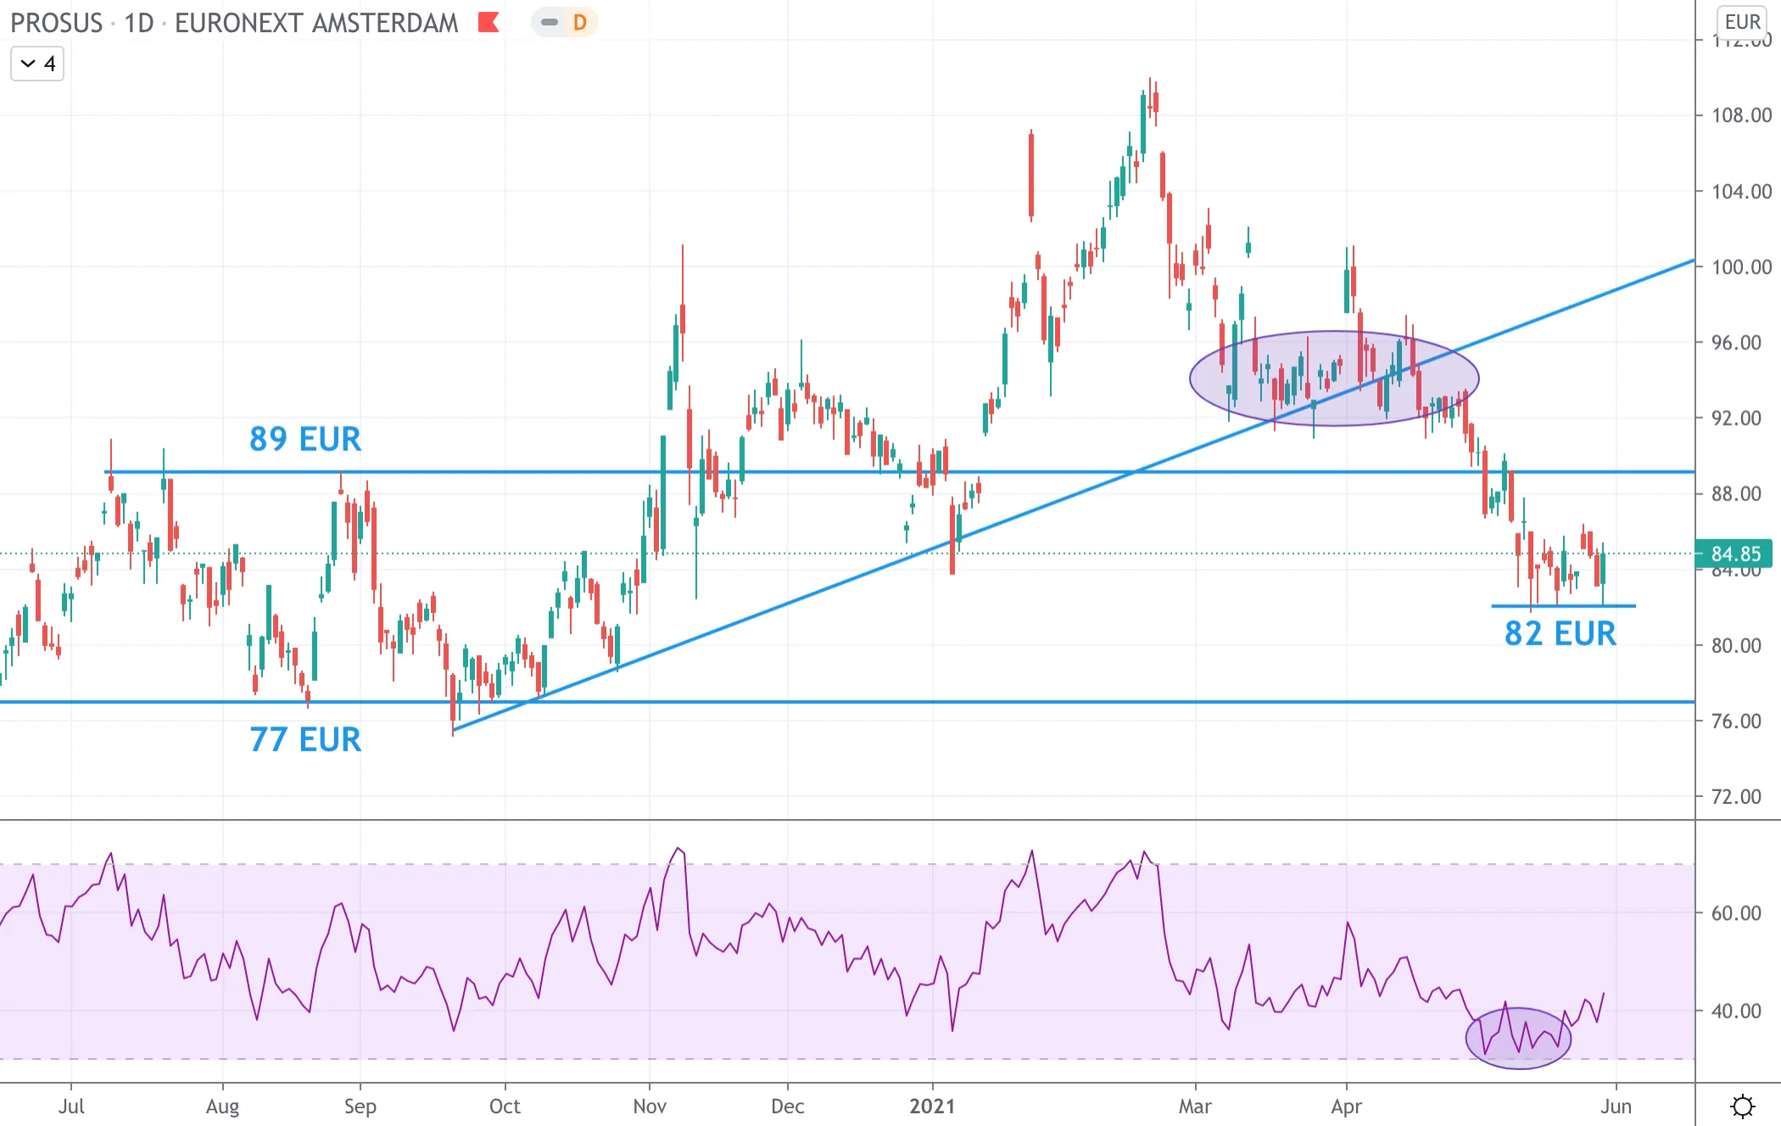Screen dimensions: 1781x1126
Task: Click the 100.00 level on price scale
Action: click(x=1741, y=267)
